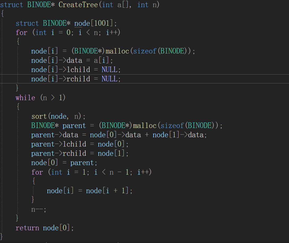
Task: Click the n-- decrement statement
Action: pyautogui.click(x=39, y=209)
